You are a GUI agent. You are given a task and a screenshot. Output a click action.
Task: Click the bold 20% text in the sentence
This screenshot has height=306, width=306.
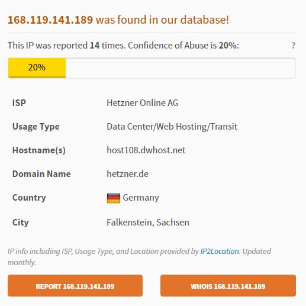[x=228, y=46]
